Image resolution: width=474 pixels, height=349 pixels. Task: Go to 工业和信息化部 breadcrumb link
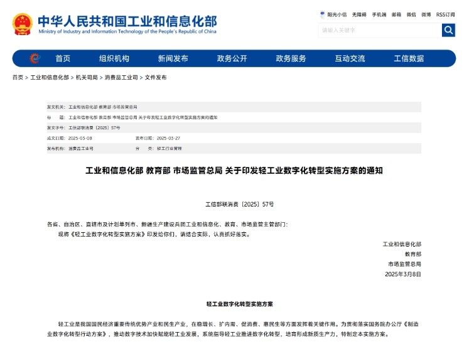point(50,77)
